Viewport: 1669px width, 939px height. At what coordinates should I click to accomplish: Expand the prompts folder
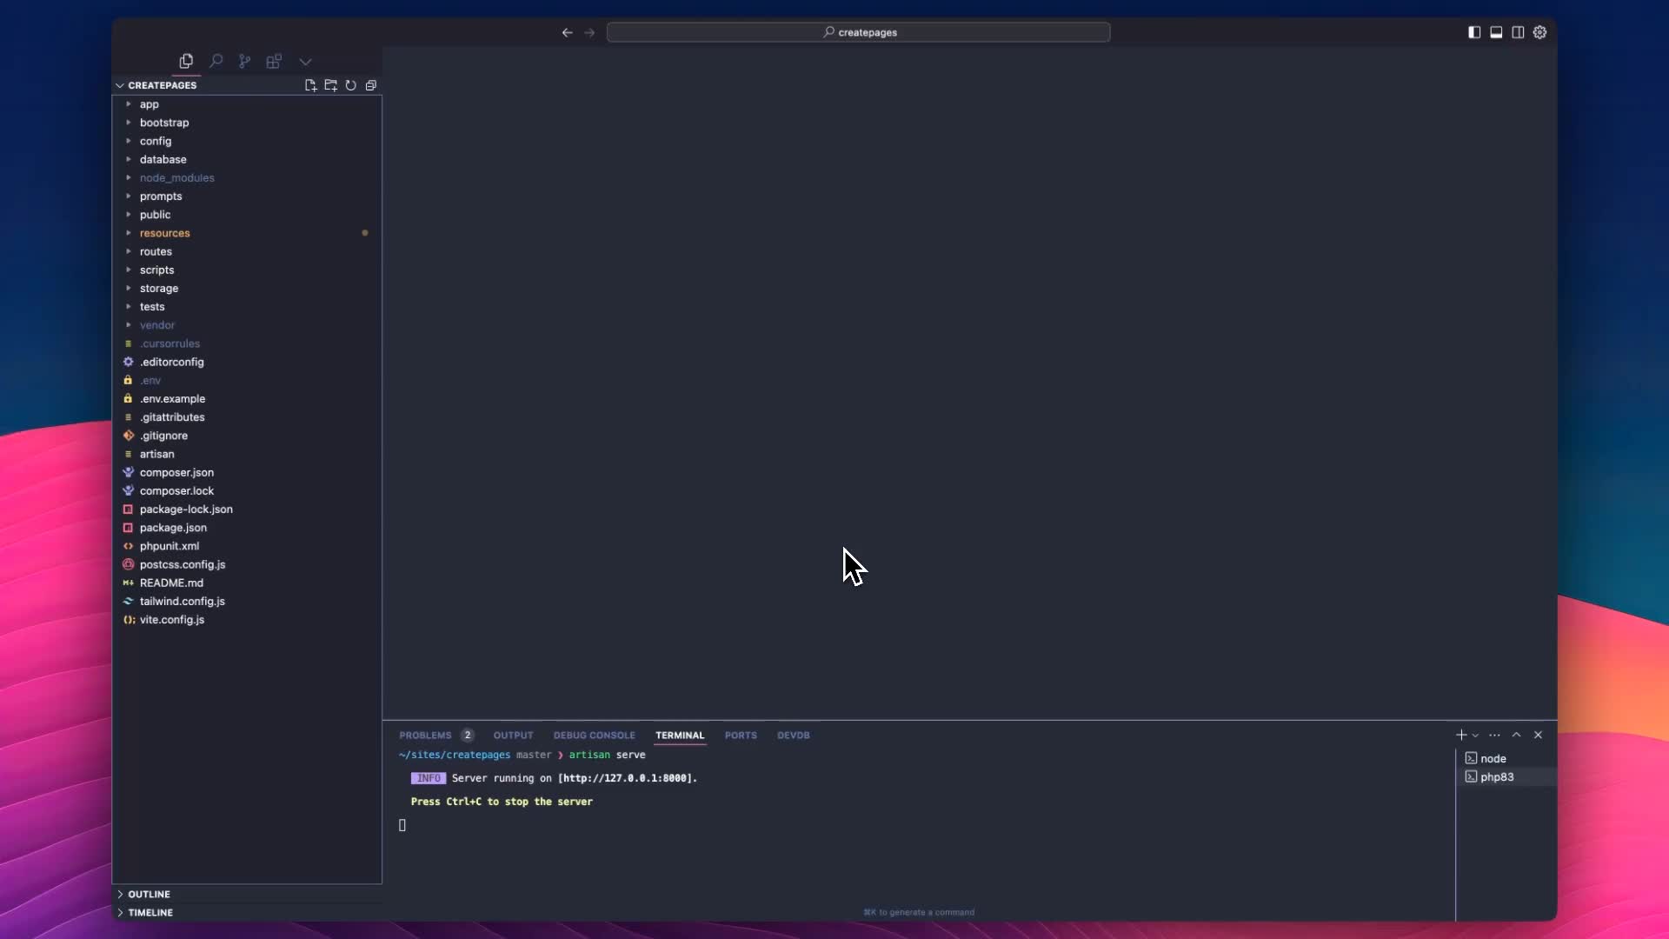[x=247, y=196]
